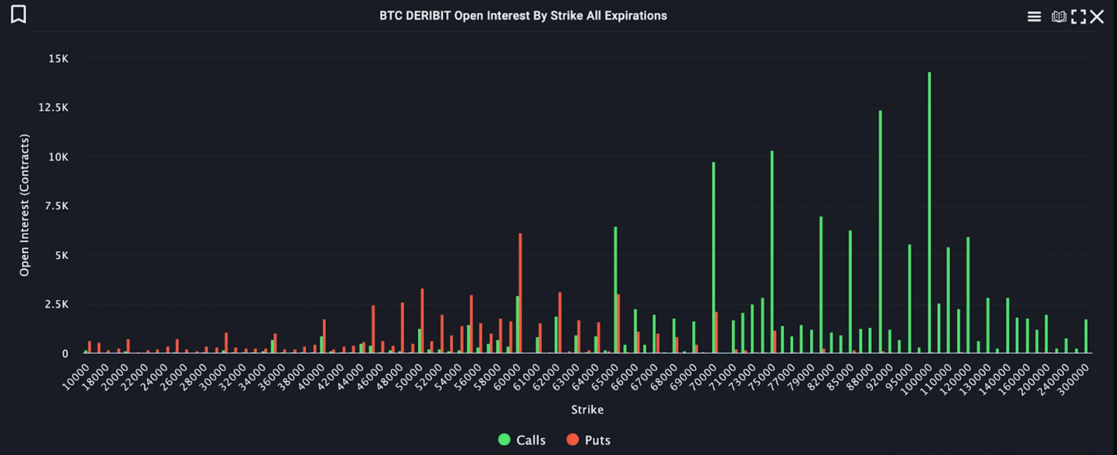Viewport: 1117px width, 455px height.
Task: Toggle the Calls series in legend
Action: [x=522, y=440]
